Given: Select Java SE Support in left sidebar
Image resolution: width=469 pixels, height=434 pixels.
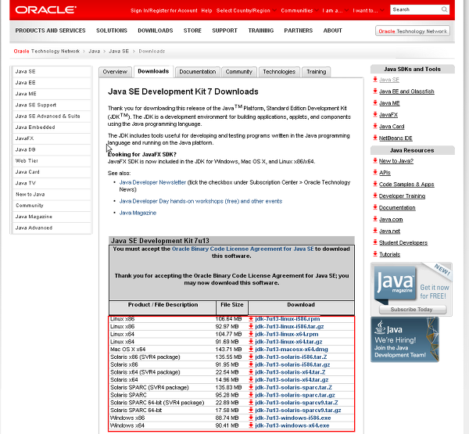Looking at the screenshot, I should coord(52,105).
